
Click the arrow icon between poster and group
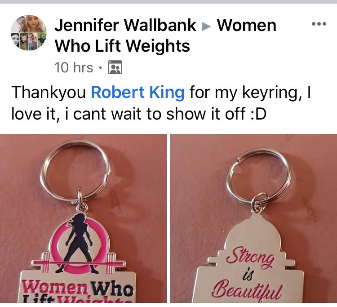coord(207,26)
